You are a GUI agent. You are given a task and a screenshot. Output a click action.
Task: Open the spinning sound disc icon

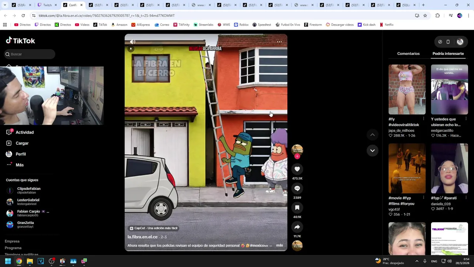[297, 245]
